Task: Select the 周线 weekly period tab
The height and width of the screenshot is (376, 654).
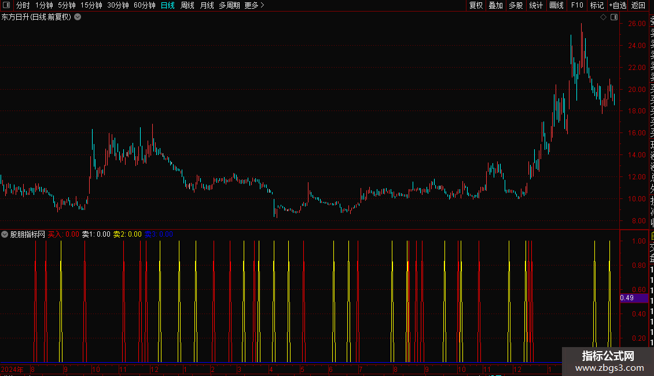Action: 188,5
